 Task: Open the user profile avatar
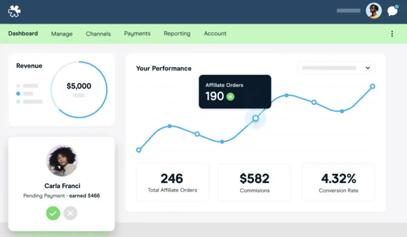(x=373, y=11)
